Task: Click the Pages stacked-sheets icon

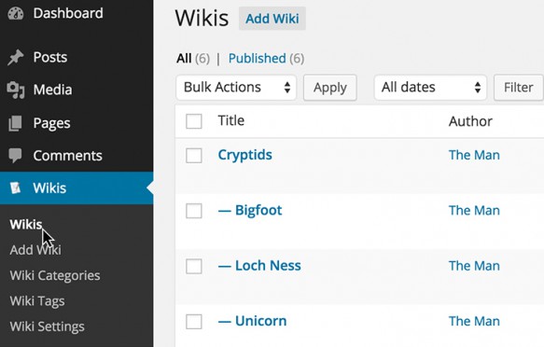Action: pos(15,123)
